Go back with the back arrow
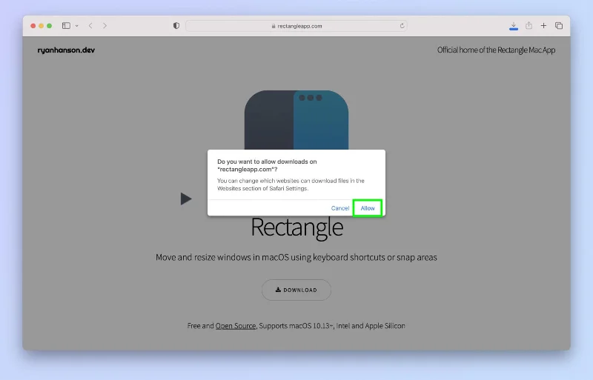The width and height of the screenshot is (593, 380). pyautogui.click(x=90, y=26)
